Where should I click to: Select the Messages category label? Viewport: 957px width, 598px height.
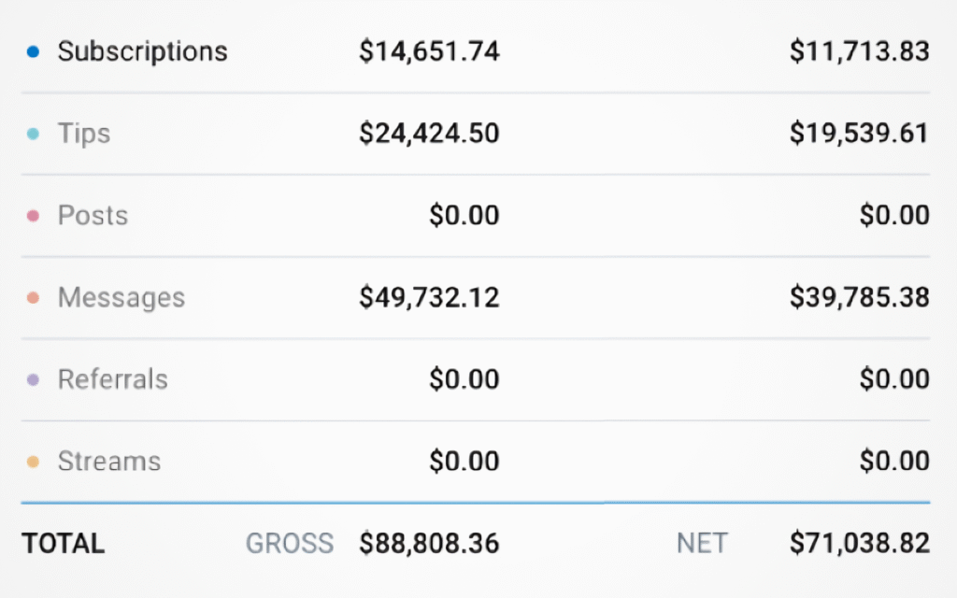coord(121,298)
